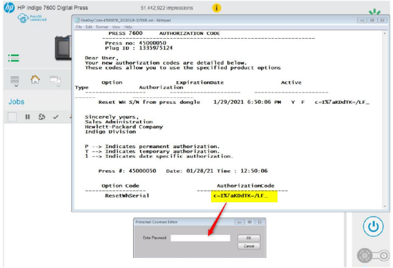393x268 pixels.
Task: Open the PrintOS connected cloud icon
Action: pyautogui.click(x=23, y=18)
